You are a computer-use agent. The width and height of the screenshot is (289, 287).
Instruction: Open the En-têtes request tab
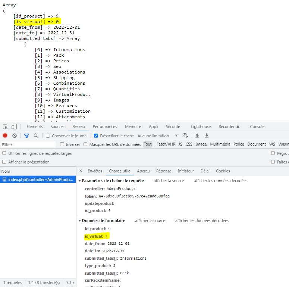pyautogui.click(x=95, y=171)
